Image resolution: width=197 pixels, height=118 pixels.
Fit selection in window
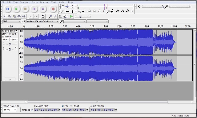pos(60,16)
